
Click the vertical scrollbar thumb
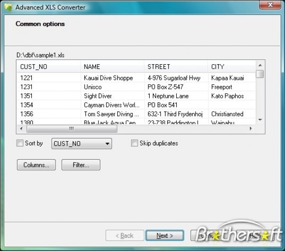point(260,74)
